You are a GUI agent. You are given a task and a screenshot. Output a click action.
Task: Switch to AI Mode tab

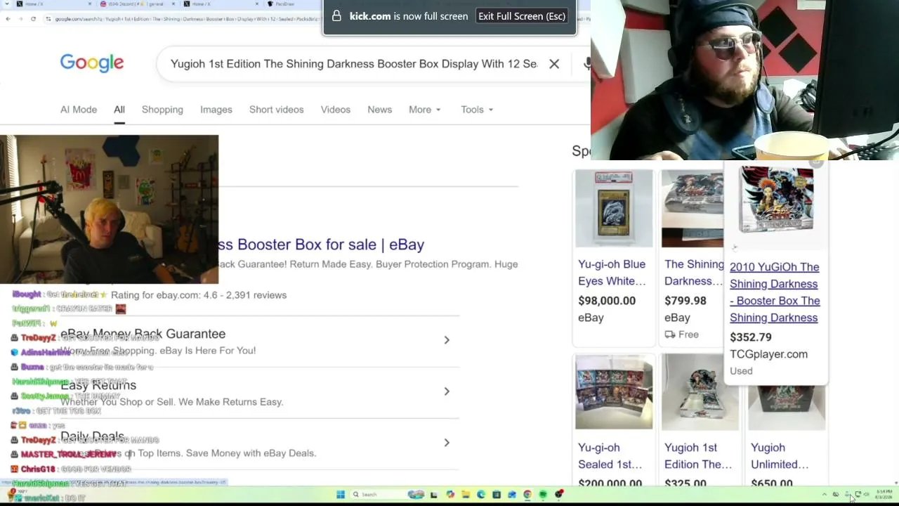pyautogui.click(x=79, y=110)
